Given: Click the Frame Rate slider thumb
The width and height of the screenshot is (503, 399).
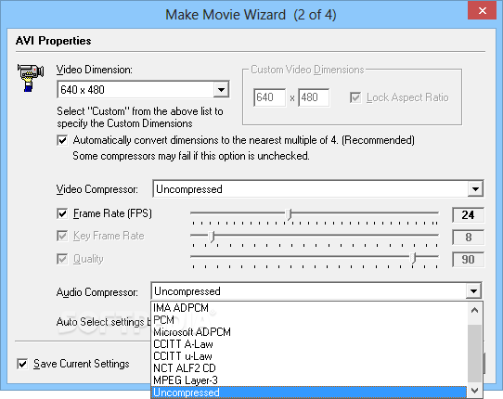Looking at the screenshot, I should 289,214.
